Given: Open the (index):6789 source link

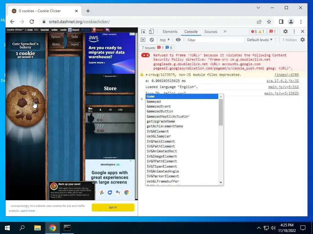Looking at the screenshot, I should (x=287, y=75).
